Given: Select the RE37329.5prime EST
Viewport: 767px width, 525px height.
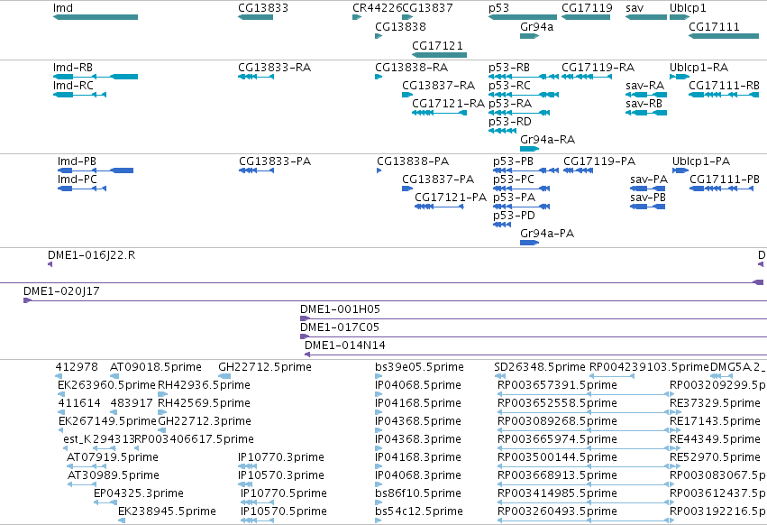Looking at the screenshot, I should (675, 412).
